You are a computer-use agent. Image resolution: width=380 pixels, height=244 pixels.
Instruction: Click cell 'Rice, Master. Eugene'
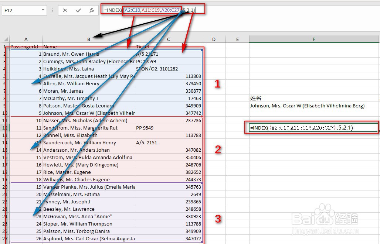coord(89,172)
